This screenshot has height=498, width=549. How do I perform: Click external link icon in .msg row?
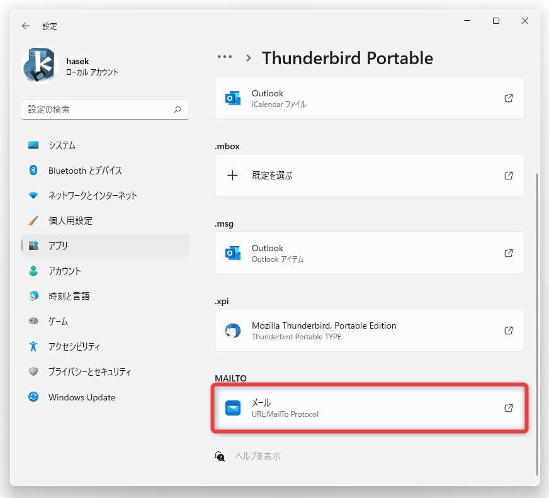(x=508, y=253)
